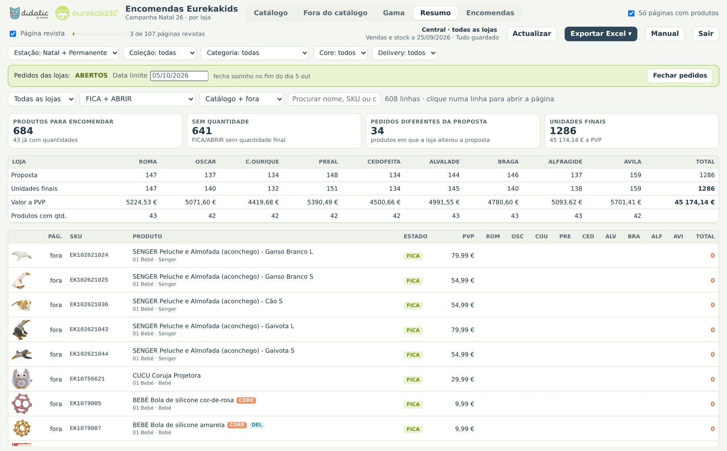Click product name BEBÉ Bola de silicone amarela
This screenshot has width=727, height=451.
[179, 425]
